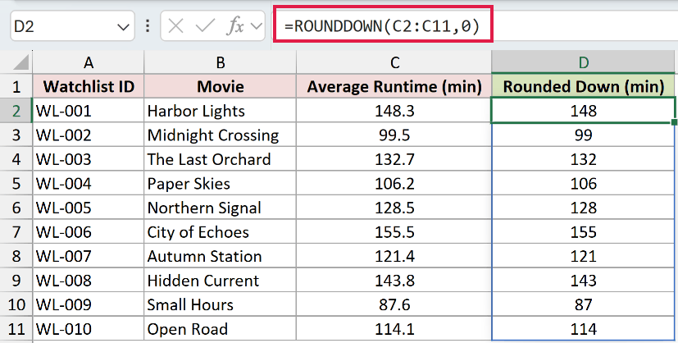The height and width of the screenshot is (343, 678).
Task: Expand the formula bar dropdown next to fx
Action: 257,26
